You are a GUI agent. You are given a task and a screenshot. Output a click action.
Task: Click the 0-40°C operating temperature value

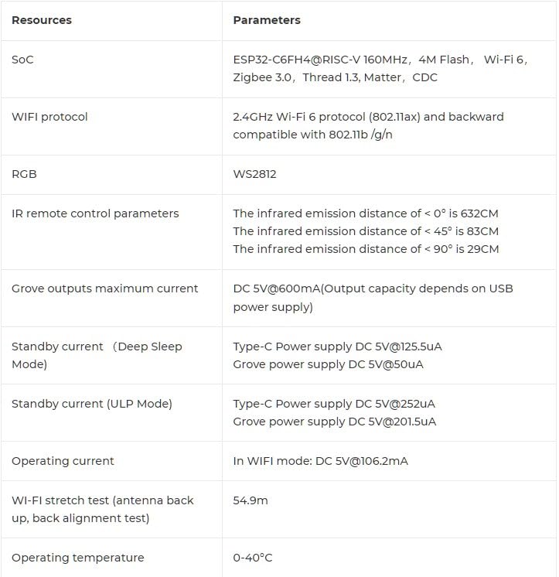(253, 558)
